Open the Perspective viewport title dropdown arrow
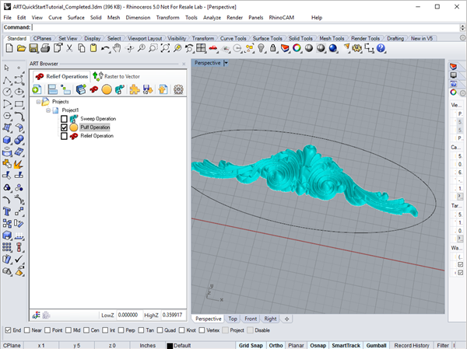This screenshot has height=349, width=467. click(226, 63)
